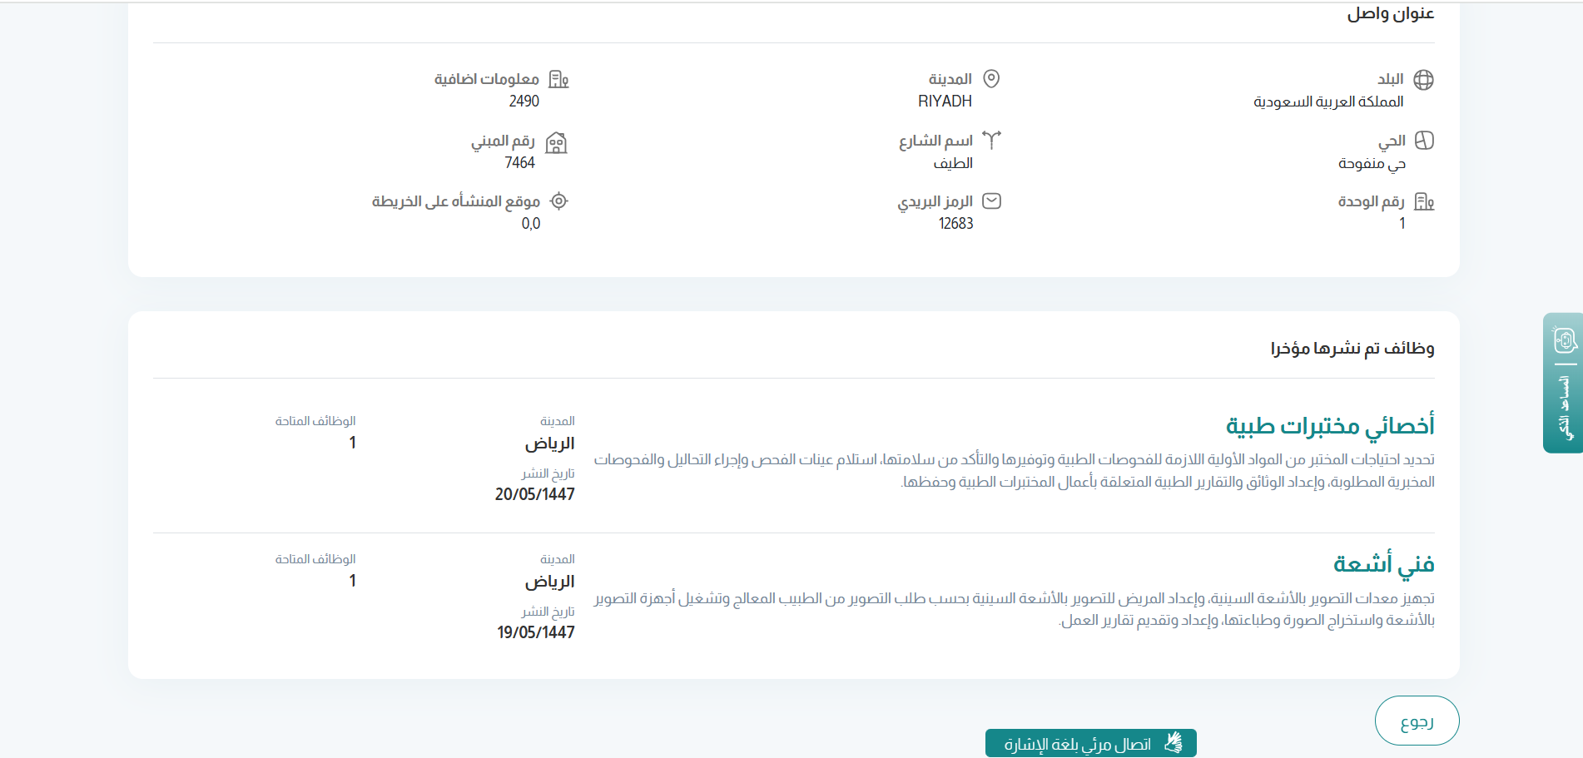Click the globe icon next to البلد

pos(1423,80)
